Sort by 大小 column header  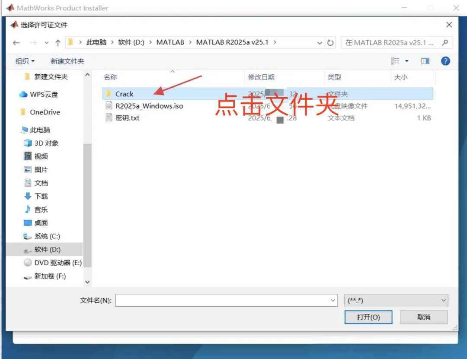click(400, 77)
